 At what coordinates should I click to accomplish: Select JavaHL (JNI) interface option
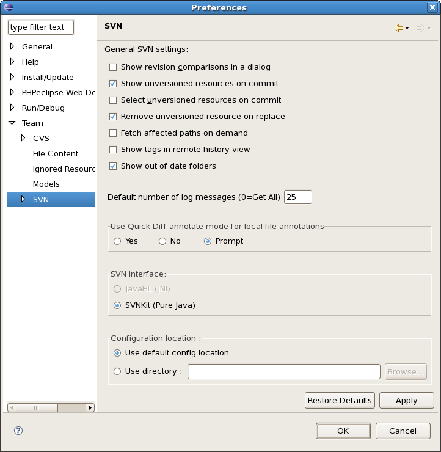[117, 289]
